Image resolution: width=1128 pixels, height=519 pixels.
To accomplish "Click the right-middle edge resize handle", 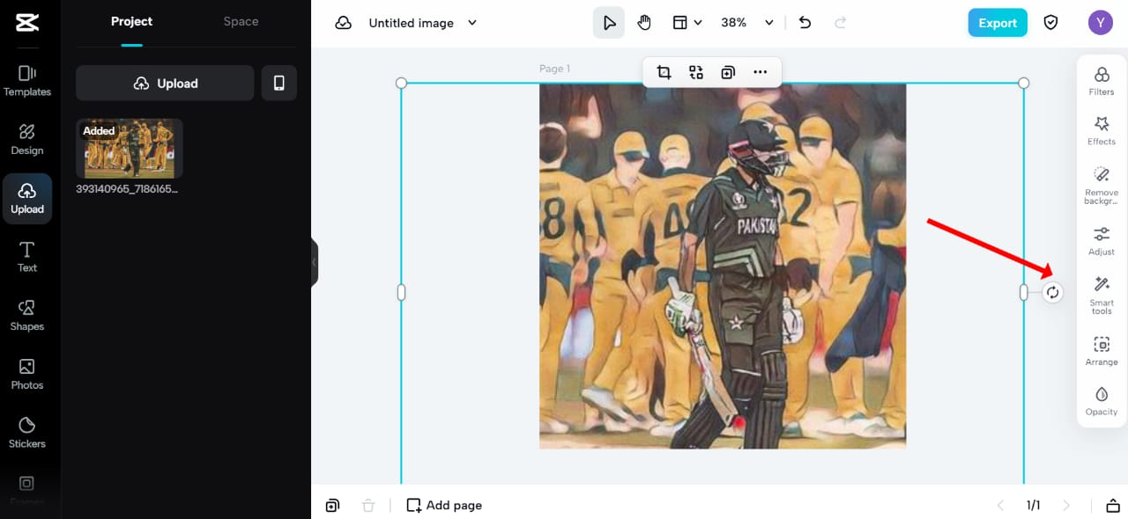I will click(x=1024, y=293).
